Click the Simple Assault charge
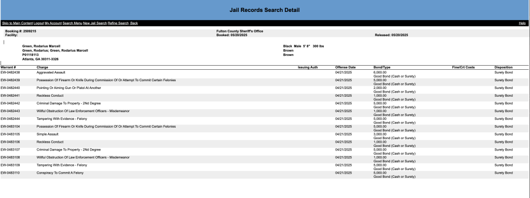Image resolution: width=530 pixels, height=198 pixels. point(47,134)
